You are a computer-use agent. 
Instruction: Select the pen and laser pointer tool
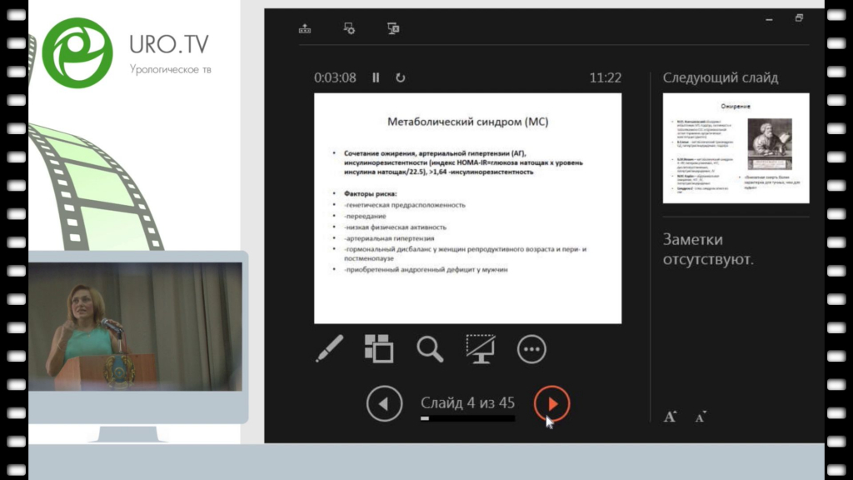click(x=329, y=348)
